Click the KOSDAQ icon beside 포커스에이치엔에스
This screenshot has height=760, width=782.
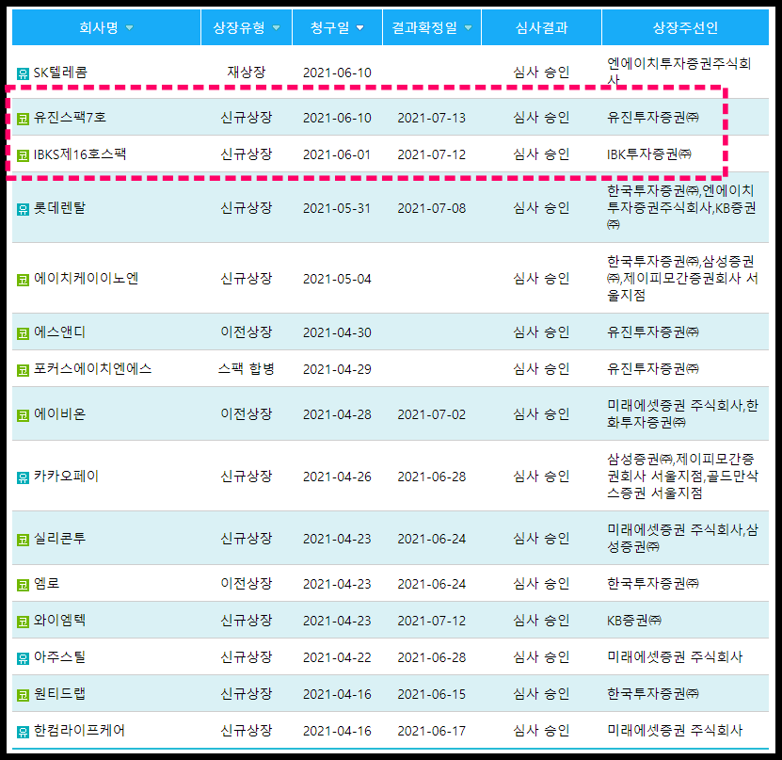click(23, 370)
